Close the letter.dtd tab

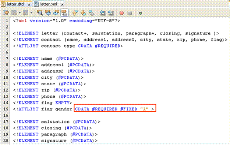(29, 5)
